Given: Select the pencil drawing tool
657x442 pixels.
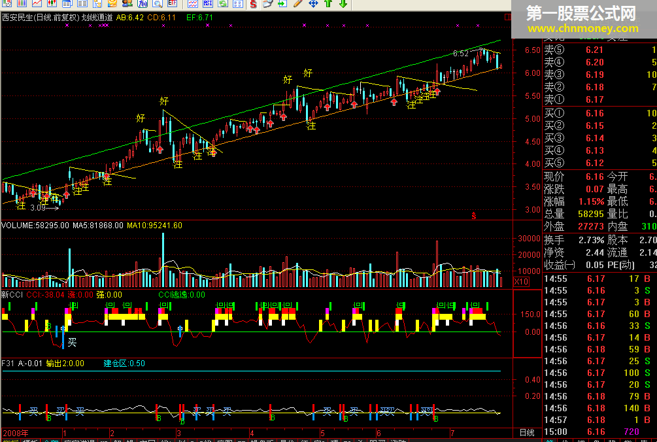Looking at the screenshot, I should pyautogui.click(x=298, y=4).
